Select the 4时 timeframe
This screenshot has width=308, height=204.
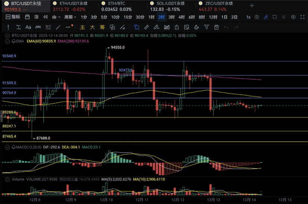pyautogui.click(x=181, y=17)
